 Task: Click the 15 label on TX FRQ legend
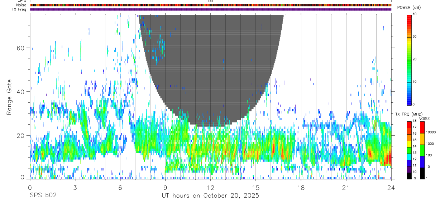coord(415,139)
